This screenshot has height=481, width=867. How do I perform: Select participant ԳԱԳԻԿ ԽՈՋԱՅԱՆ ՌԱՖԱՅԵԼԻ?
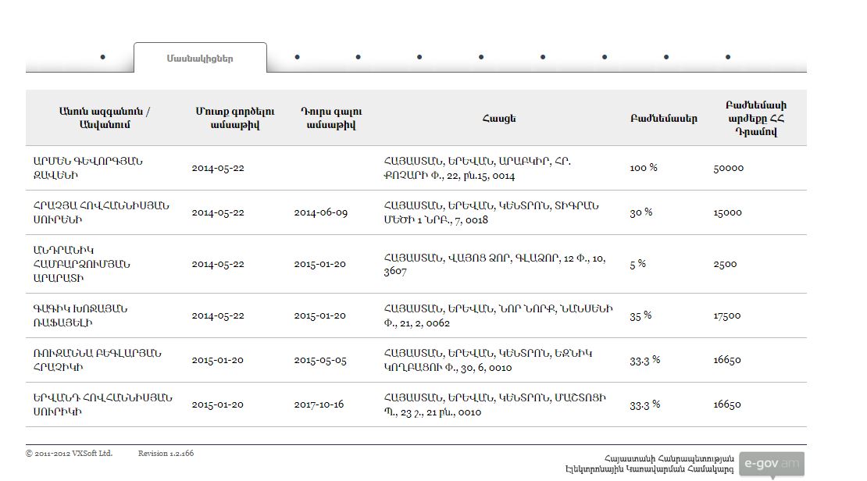[x=80, y=315]
